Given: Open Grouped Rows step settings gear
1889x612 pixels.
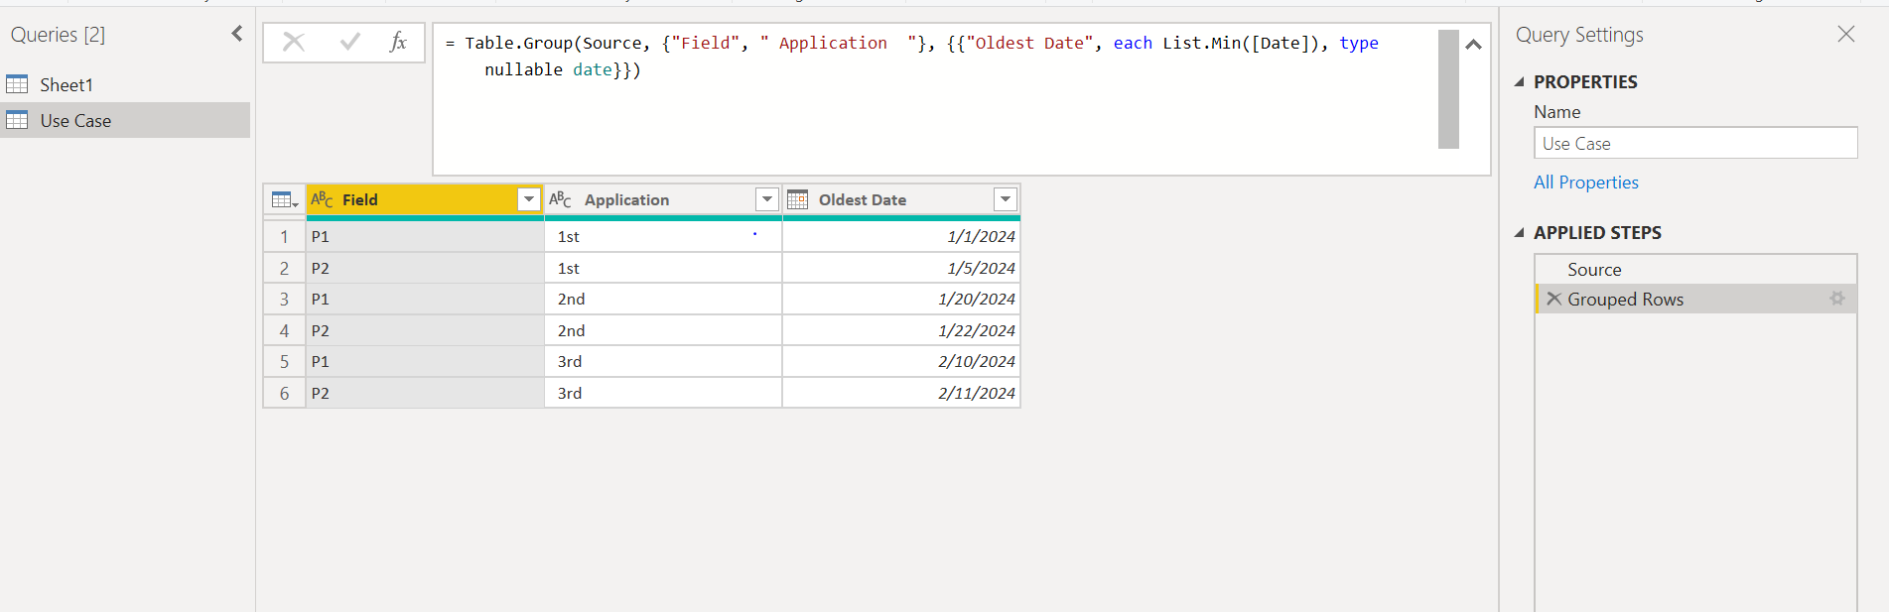Looking at the screenshot, I should [x=1837, y=299].
